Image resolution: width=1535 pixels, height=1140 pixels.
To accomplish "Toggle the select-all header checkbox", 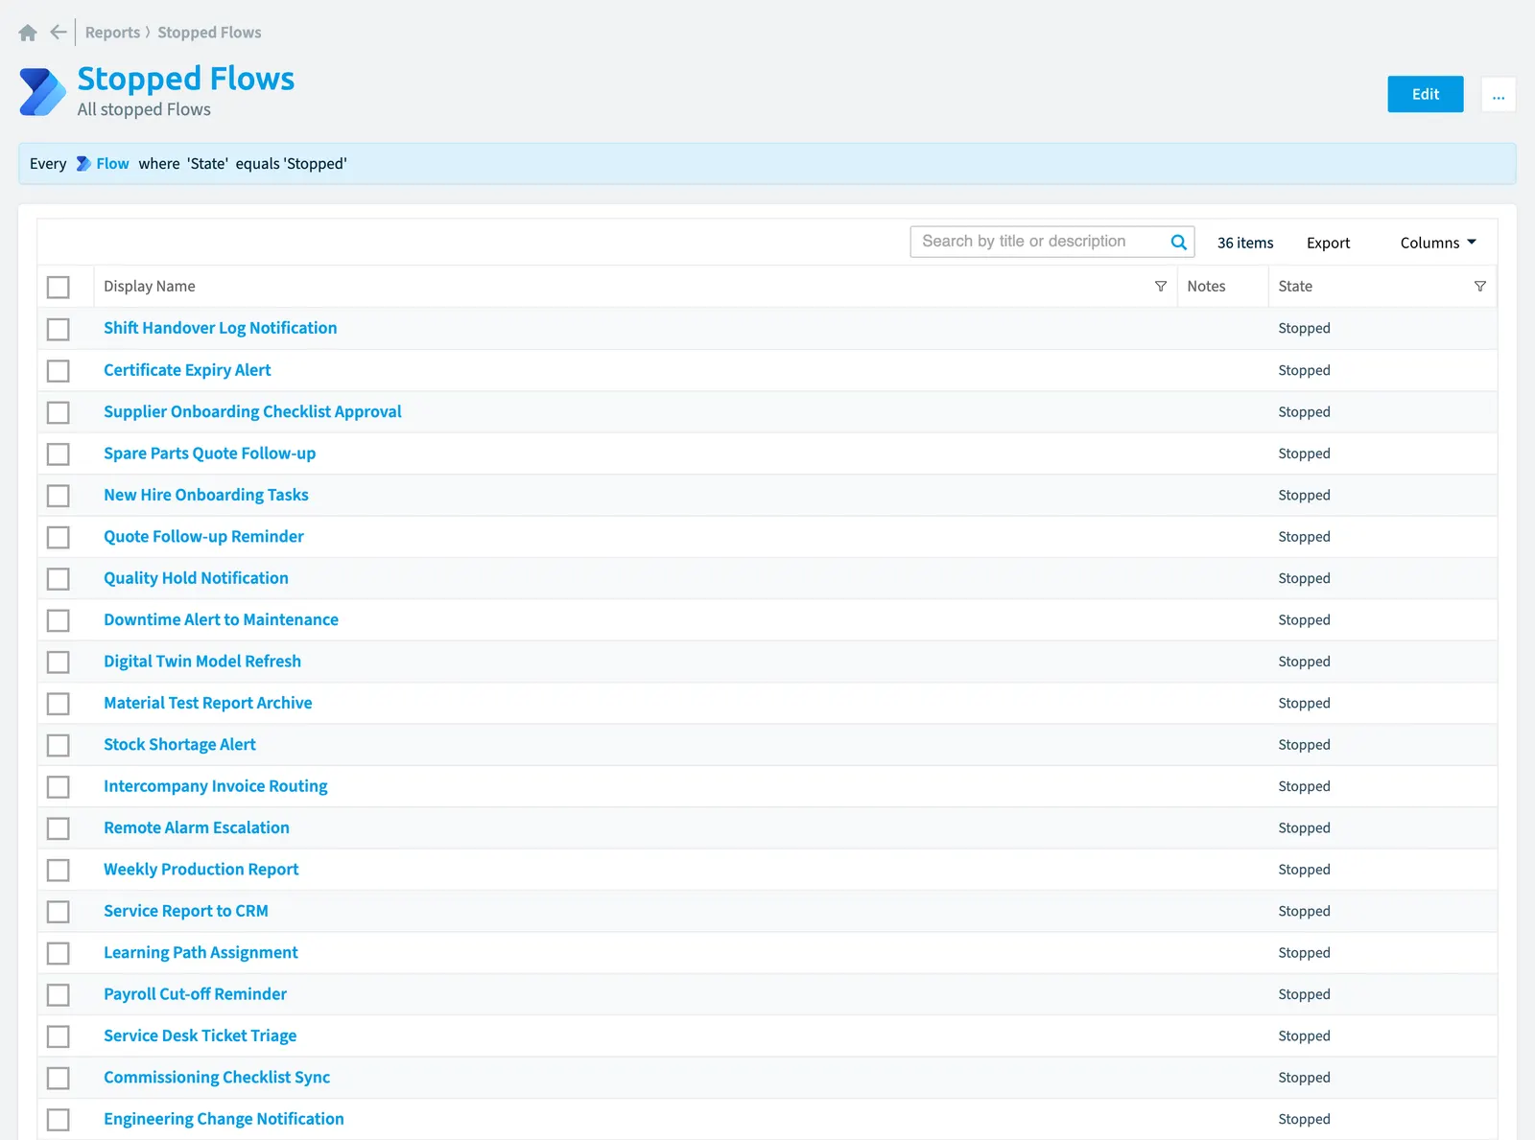I will point(59,287).
